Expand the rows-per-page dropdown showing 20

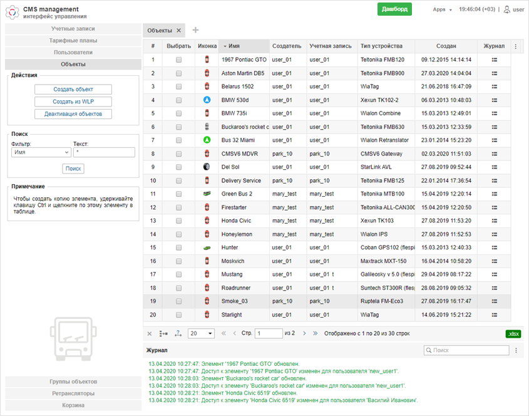[201, 334]
